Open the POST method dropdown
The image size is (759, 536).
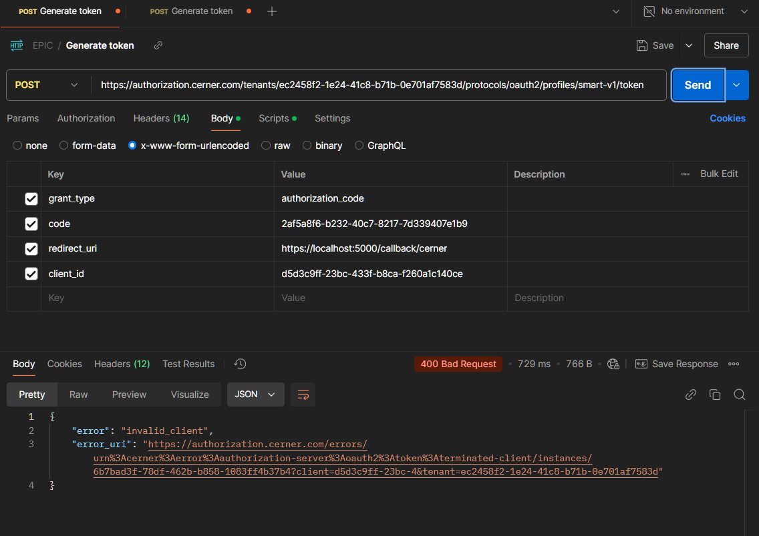tap(47, 85)
